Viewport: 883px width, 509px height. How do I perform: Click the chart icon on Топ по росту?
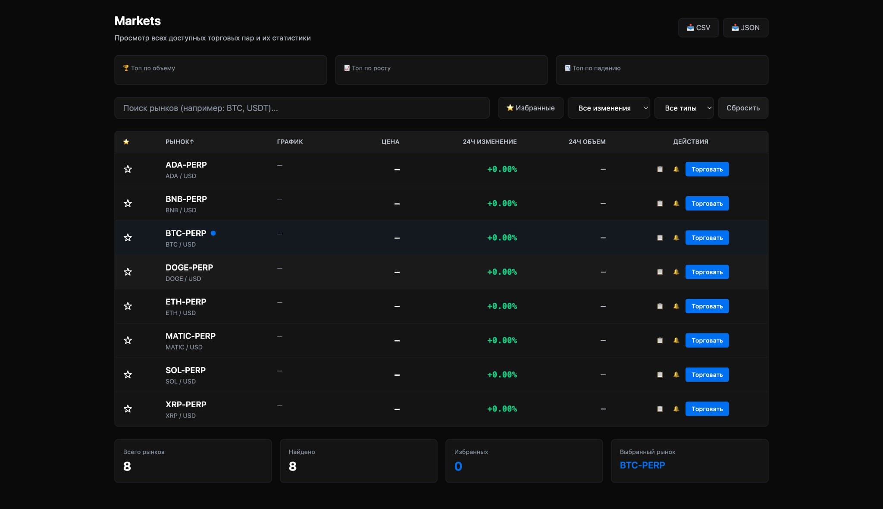click(346, 68)
